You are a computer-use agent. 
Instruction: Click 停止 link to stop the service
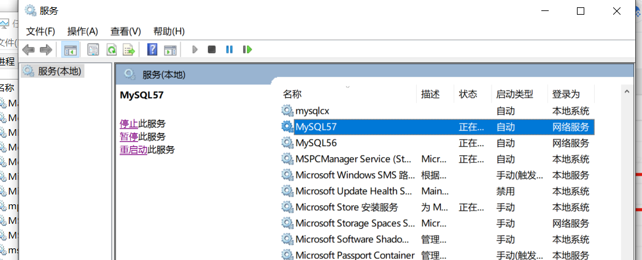pos(129,124)
